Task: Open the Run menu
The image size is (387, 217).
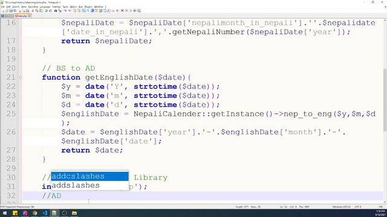Action: tap(80, 7)
